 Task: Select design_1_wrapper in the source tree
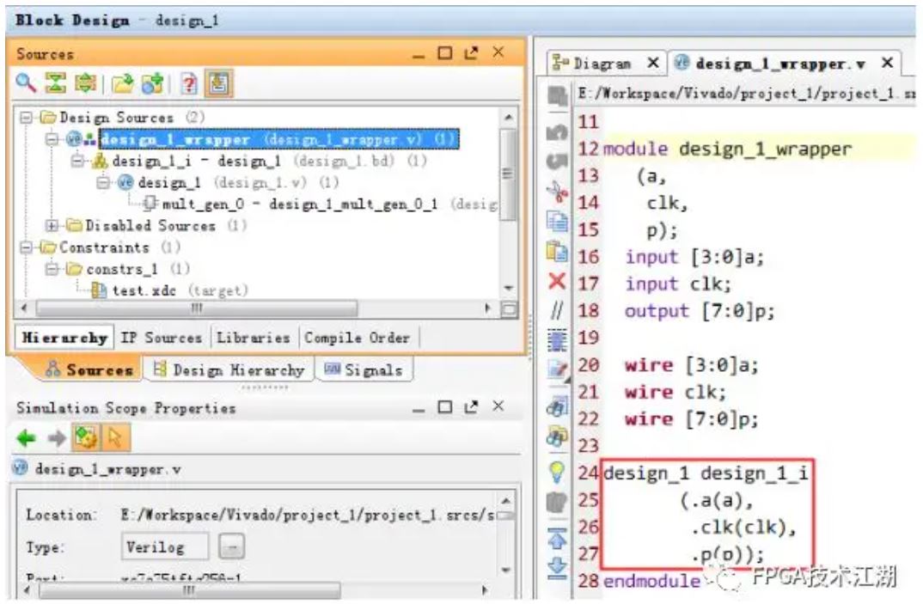coord(279,139)
